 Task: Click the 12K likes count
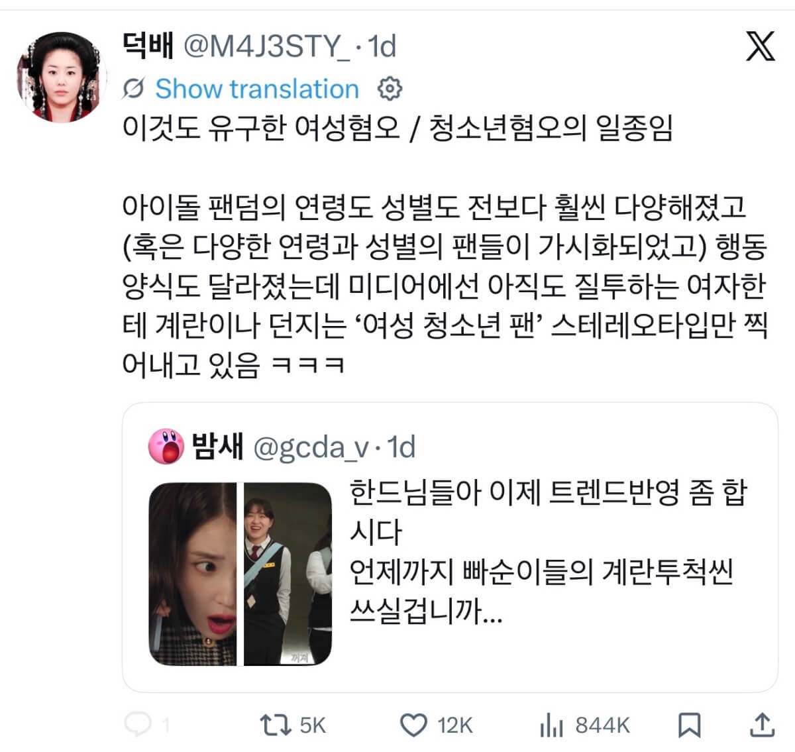pos(455,725)
